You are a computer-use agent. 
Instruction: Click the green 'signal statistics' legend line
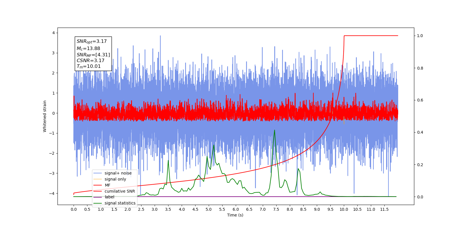coord(98,203)
